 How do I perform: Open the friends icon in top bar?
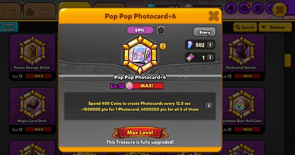(258, 8)
